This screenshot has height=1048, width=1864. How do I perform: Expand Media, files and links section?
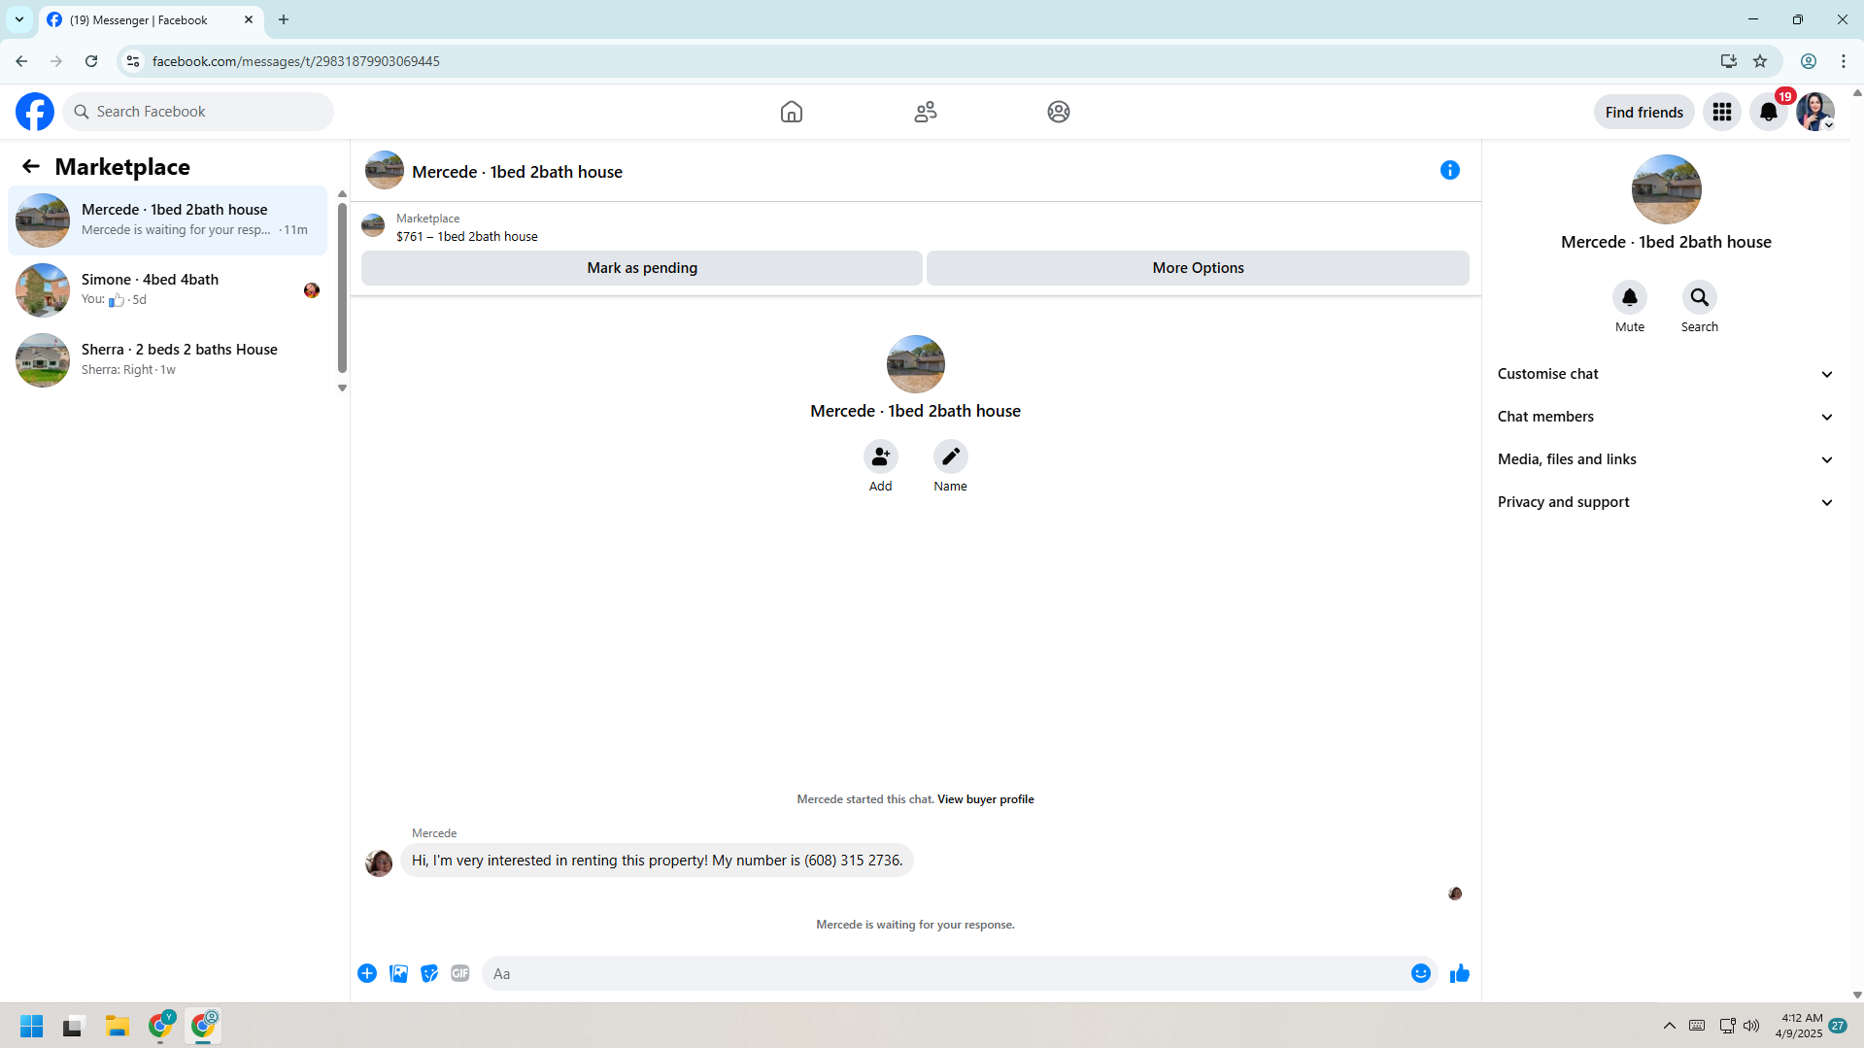pyautogui.click(x=1666, y=459)
